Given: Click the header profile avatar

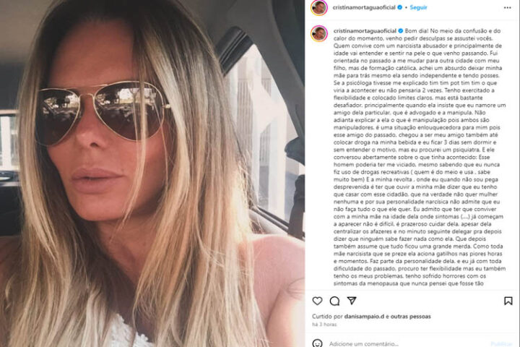Looking at the screenshot, I should [319, 7].
